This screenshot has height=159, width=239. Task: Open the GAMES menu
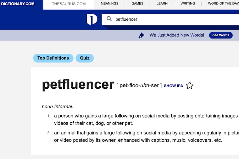coord(137,4)
